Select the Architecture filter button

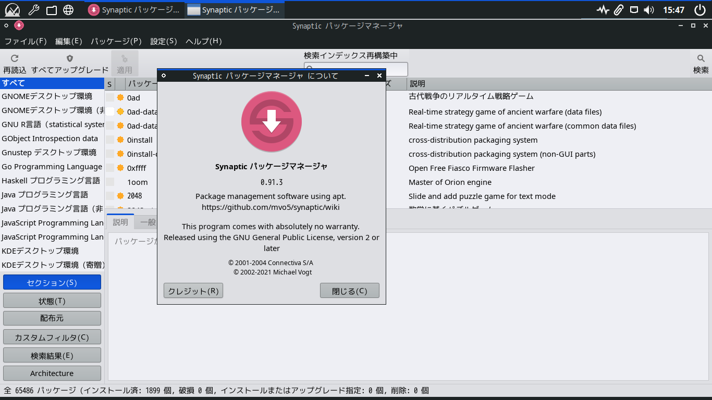click(52, 373)
